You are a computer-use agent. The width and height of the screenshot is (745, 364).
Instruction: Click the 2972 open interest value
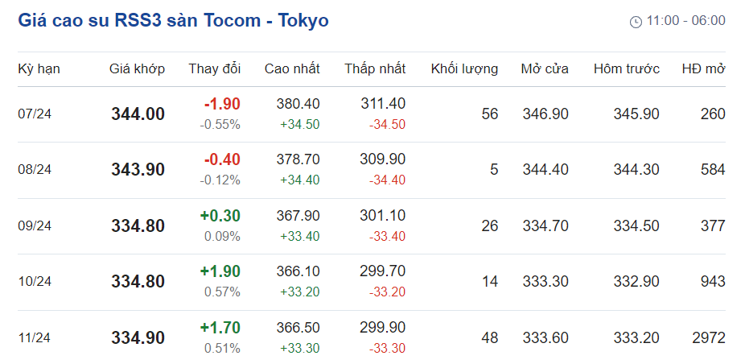click(x=708, y=338)
